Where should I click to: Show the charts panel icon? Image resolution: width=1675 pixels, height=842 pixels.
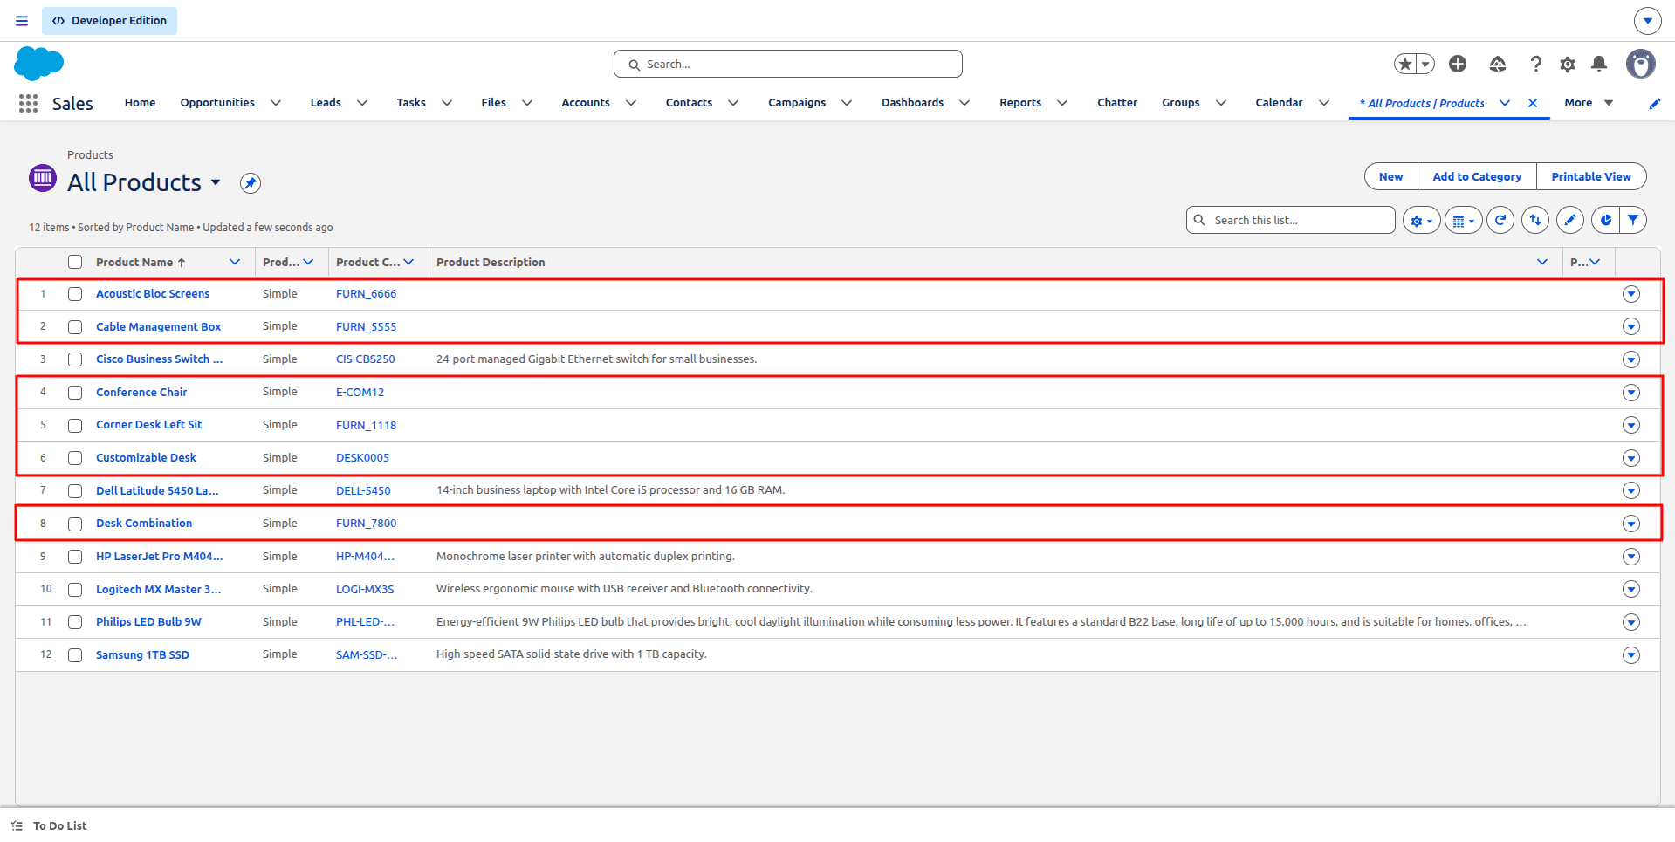(1605, 220)
